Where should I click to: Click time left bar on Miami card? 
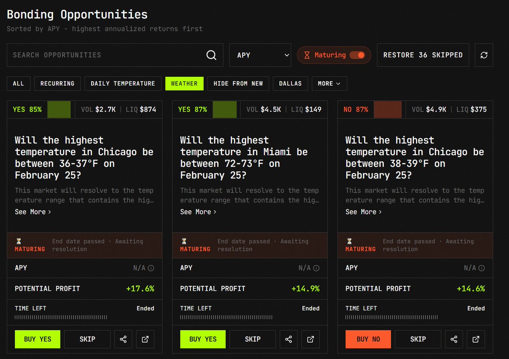click(x=226, y=317)
